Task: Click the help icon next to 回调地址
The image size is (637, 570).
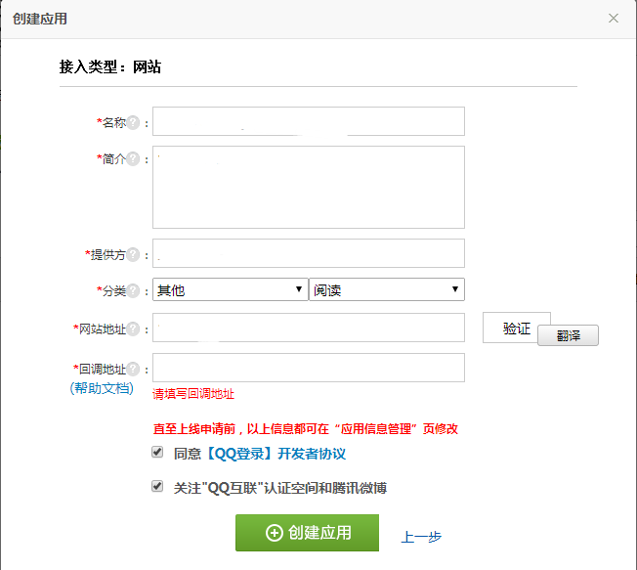Action: [x=133, y=370]
